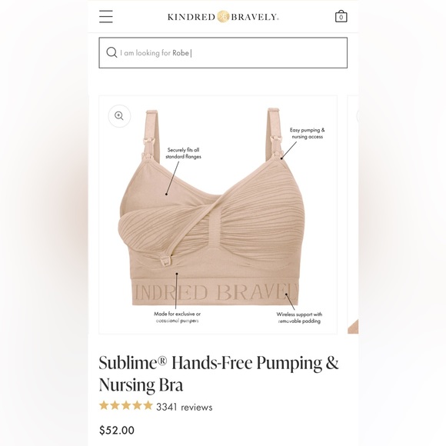This screenshot has height=446, width=446.
Task: Click the suggested "Robe" search text
Action: 181,53
